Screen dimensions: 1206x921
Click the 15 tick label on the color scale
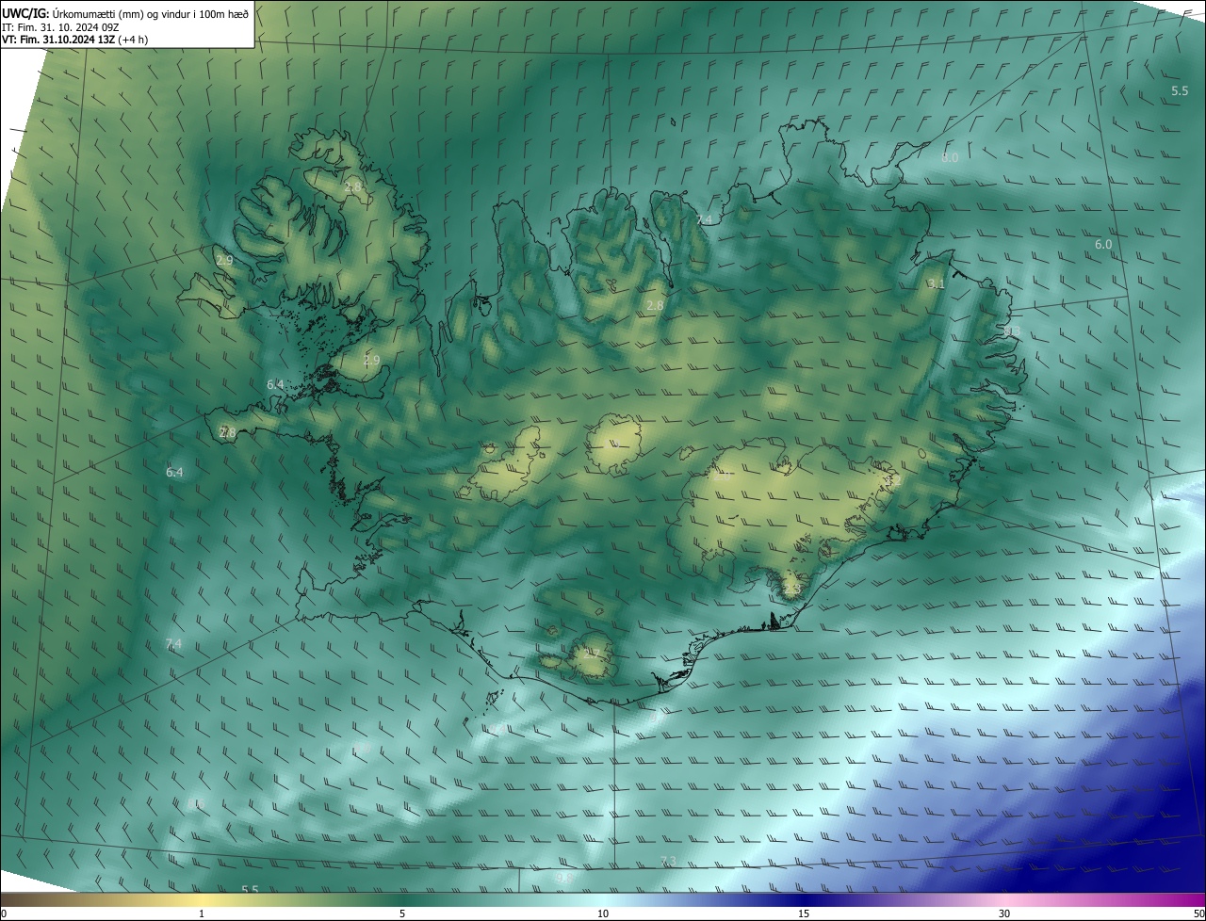click(804, 913)
